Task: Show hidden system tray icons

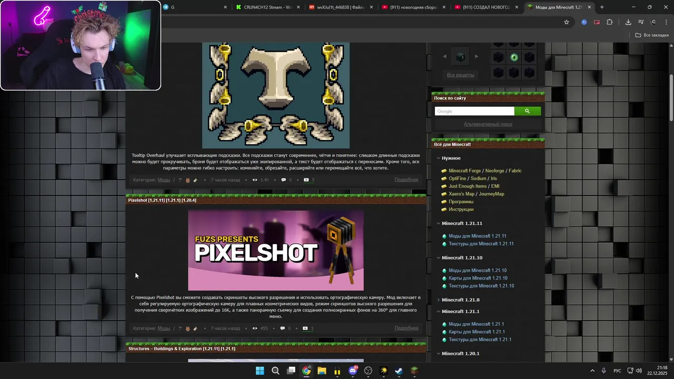Action: point(592,371)
